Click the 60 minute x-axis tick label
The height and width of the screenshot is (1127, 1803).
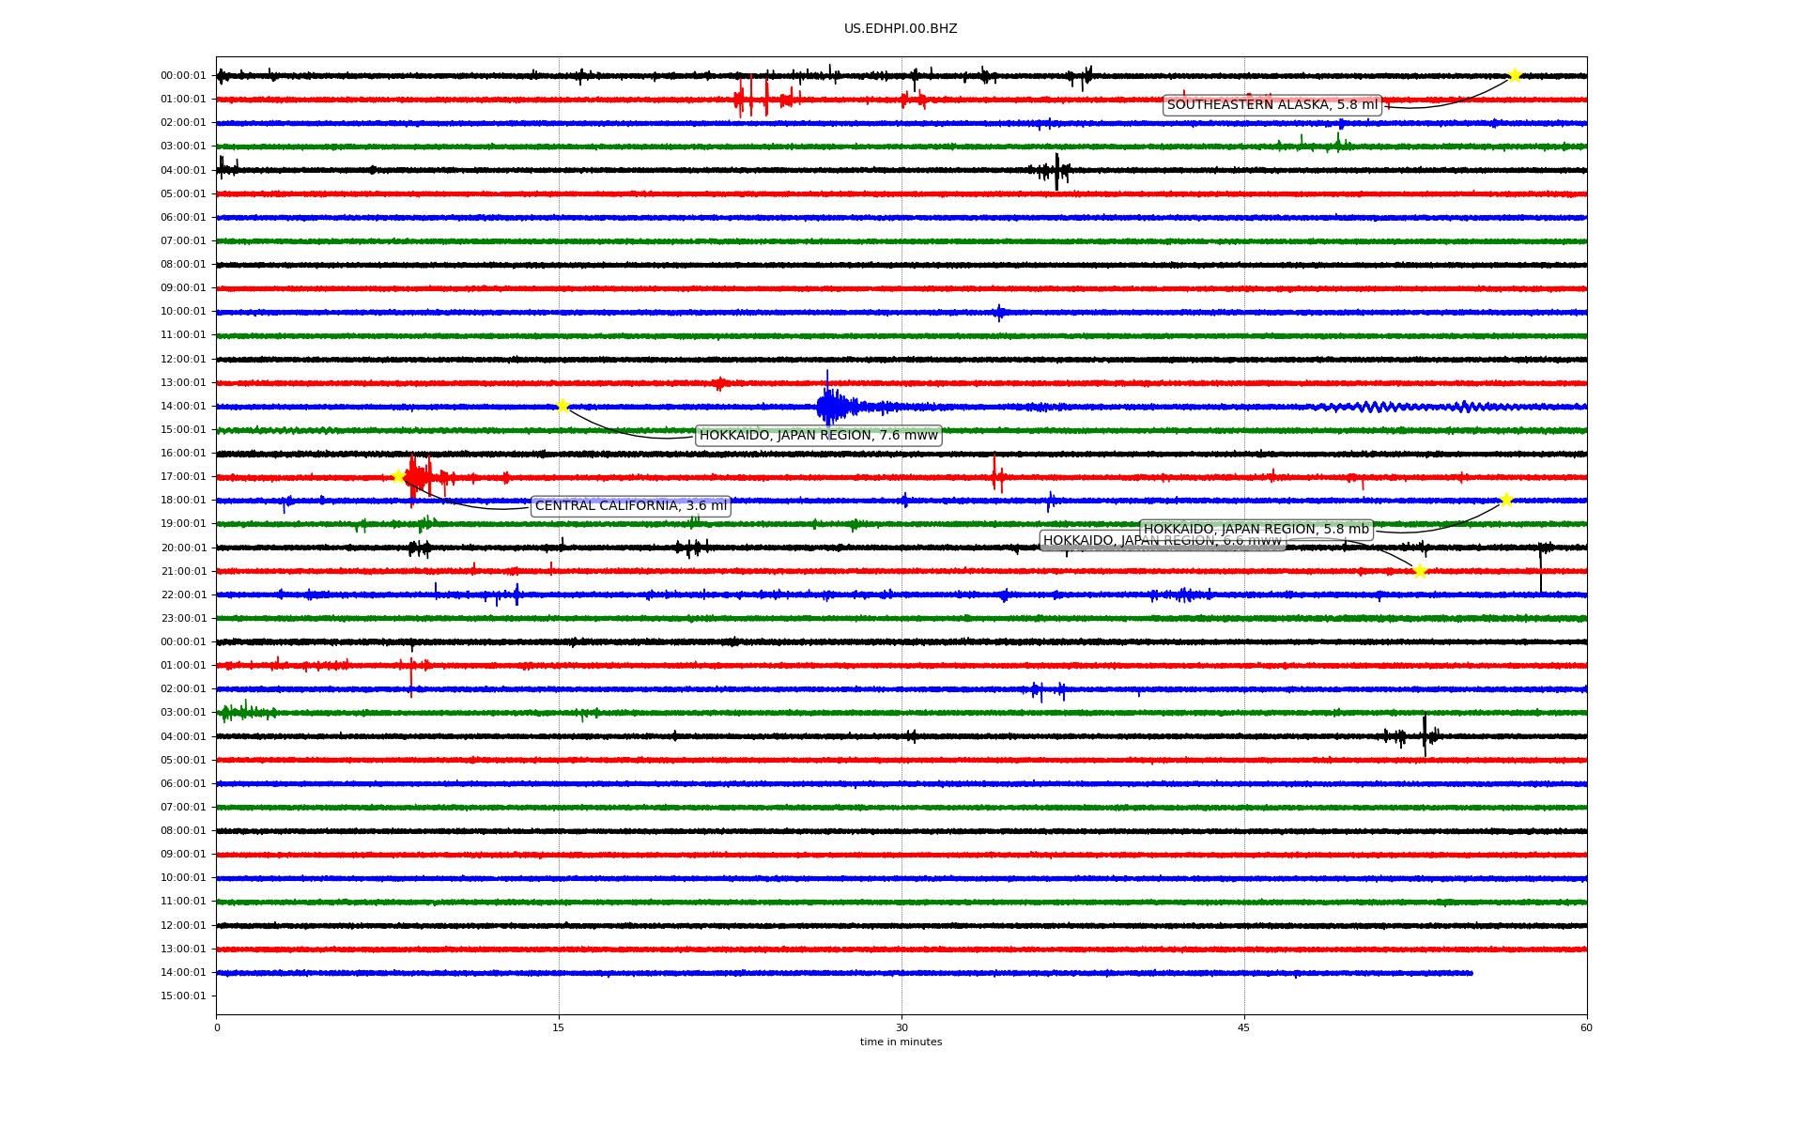click(x=1585, y=1027)
